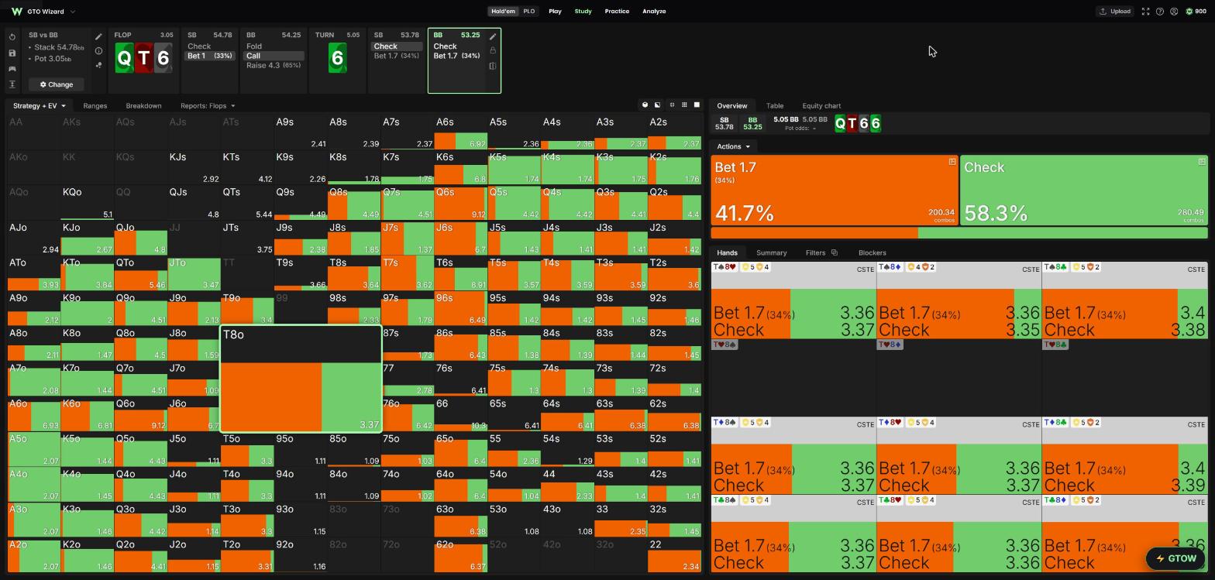This screenshot has height=580, width=1215.
Task: Click the copy icon beside Filters tab
Action: click(x=834, y=252)
